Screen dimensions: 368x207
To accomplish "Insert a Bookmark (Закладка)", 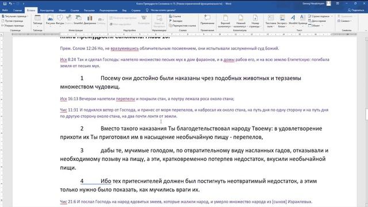I will click(175, 21).
